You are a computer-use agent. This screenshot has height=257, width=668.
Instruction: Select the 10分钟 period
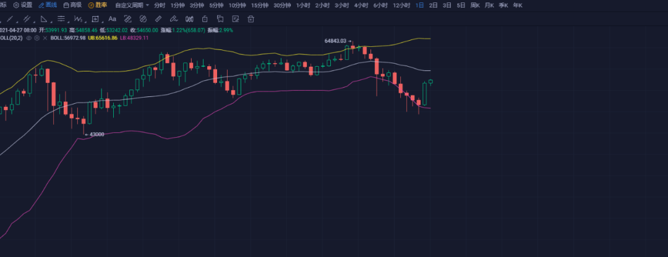point(238,5)
